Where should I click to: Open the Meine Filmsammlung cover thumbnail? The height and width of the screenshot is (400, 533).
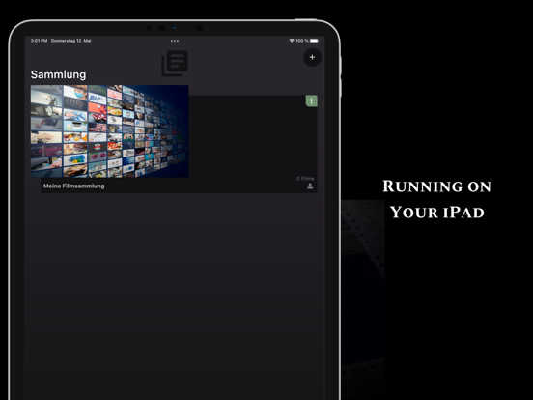(109, 131)
